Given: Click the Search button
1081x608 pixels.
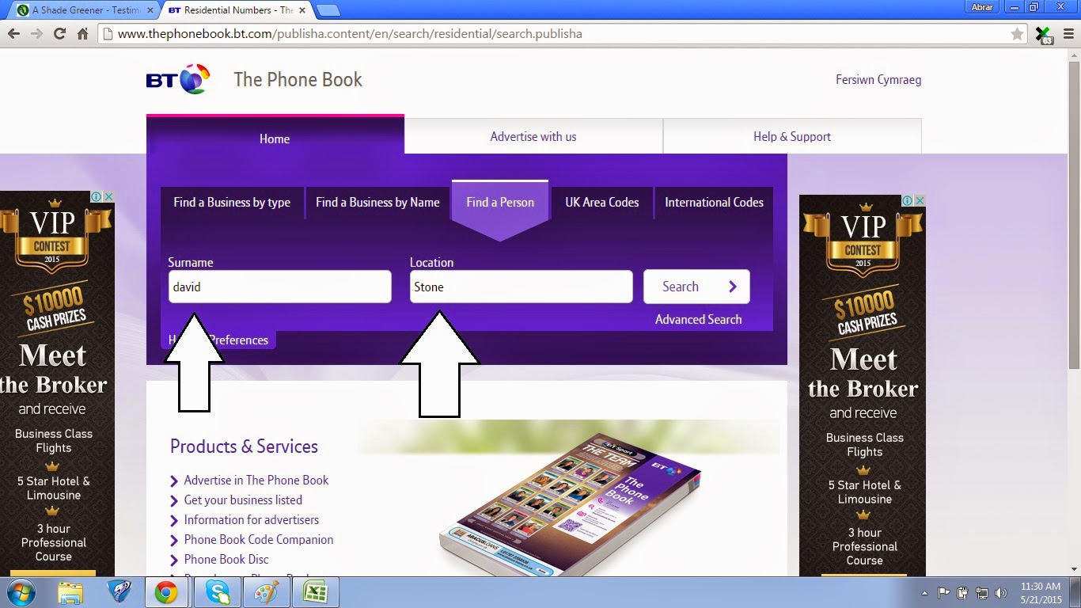Looking at the screenshot, I should tap(696, 287).
